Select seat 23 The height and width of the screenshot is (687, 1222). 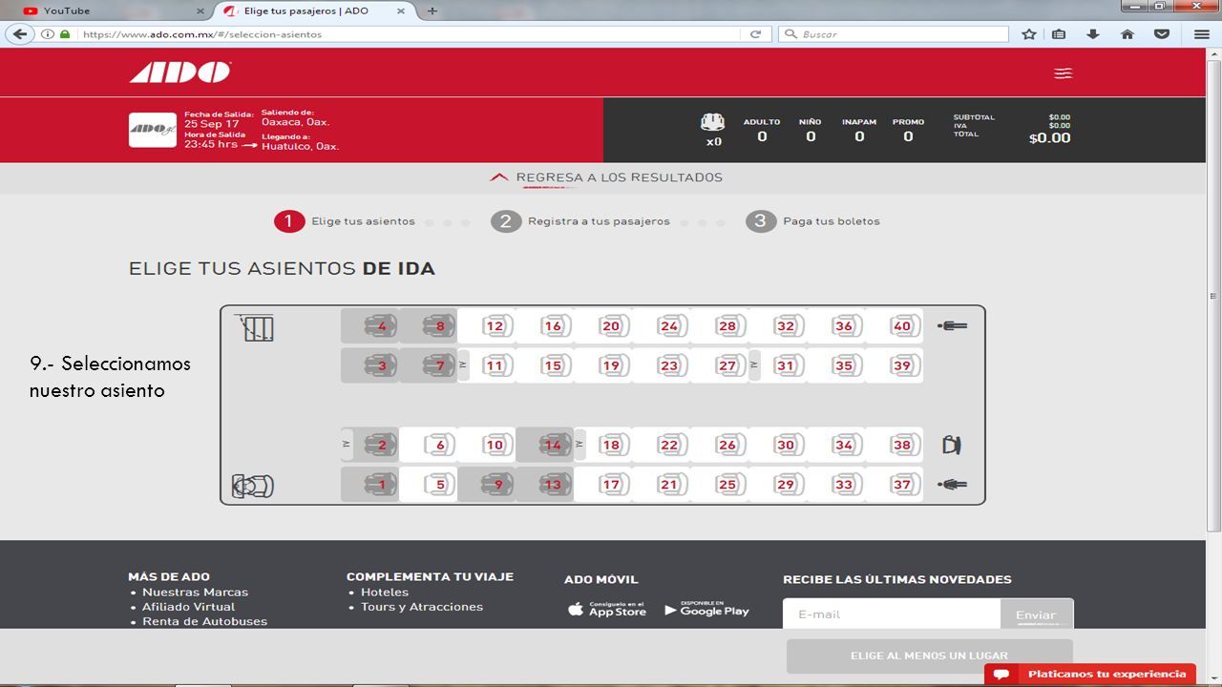[x=669, y=365]
